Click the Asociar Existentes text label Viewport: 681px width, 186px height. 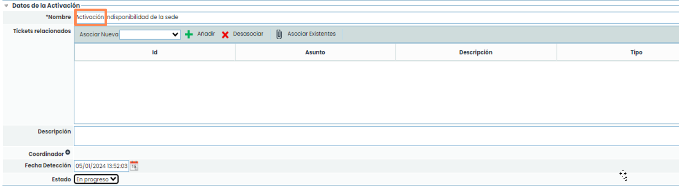[311, 34]
